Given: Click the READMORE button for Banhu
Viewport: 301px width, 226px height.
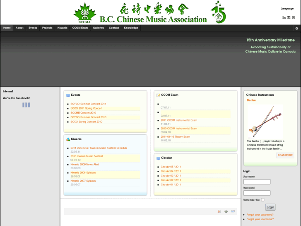Looking at the screenshot, I should pyautogui.click(x=285, y=155).
